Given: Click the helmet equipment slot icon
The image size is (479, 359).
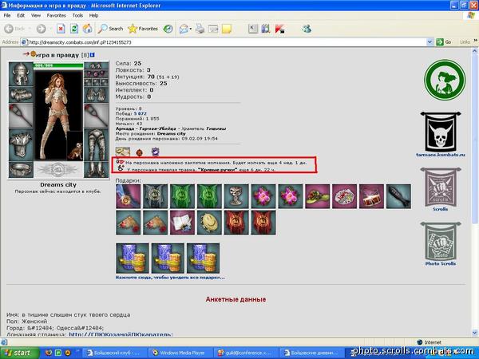Looking at the screenshot, I should (x=21, y=74).
